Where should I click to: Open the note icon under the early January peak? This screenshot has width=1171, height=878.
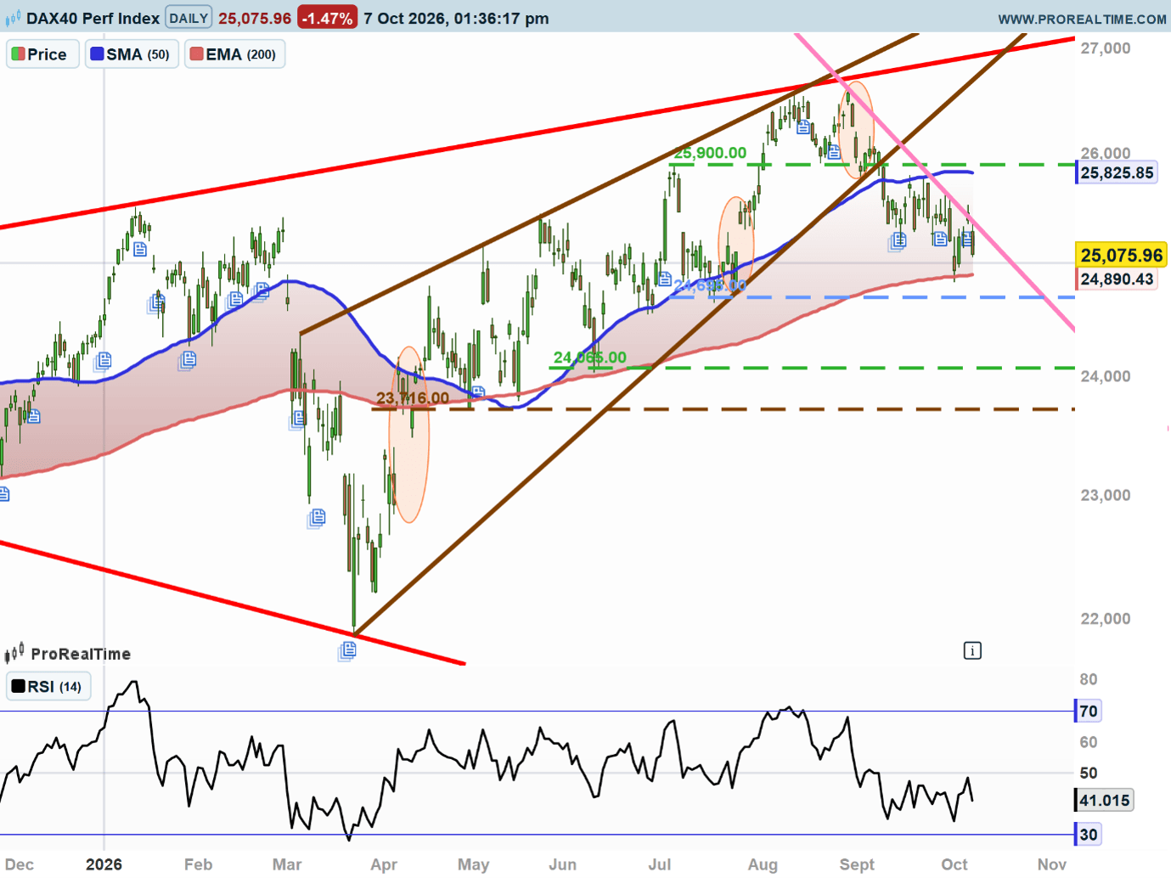point(140,249)
